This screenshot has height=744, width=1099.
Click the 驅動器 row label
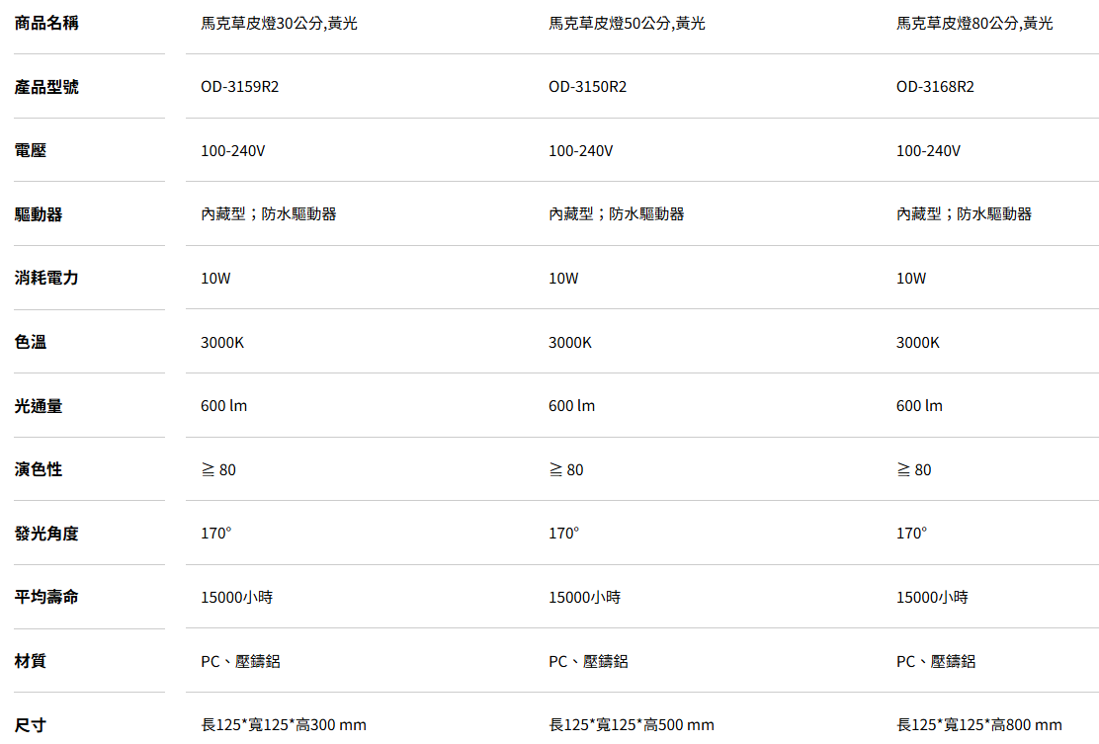pyautogui.click(x=39, y=214)
